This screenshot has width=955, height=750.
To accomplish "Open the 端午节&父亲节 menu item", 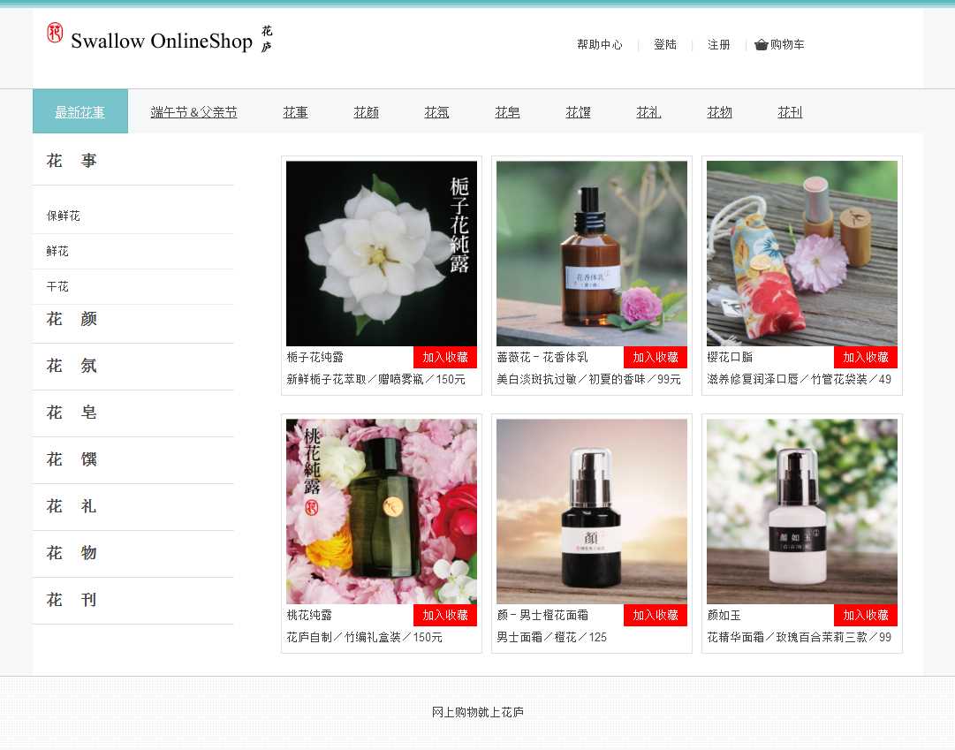I will (x=193, y=112).
